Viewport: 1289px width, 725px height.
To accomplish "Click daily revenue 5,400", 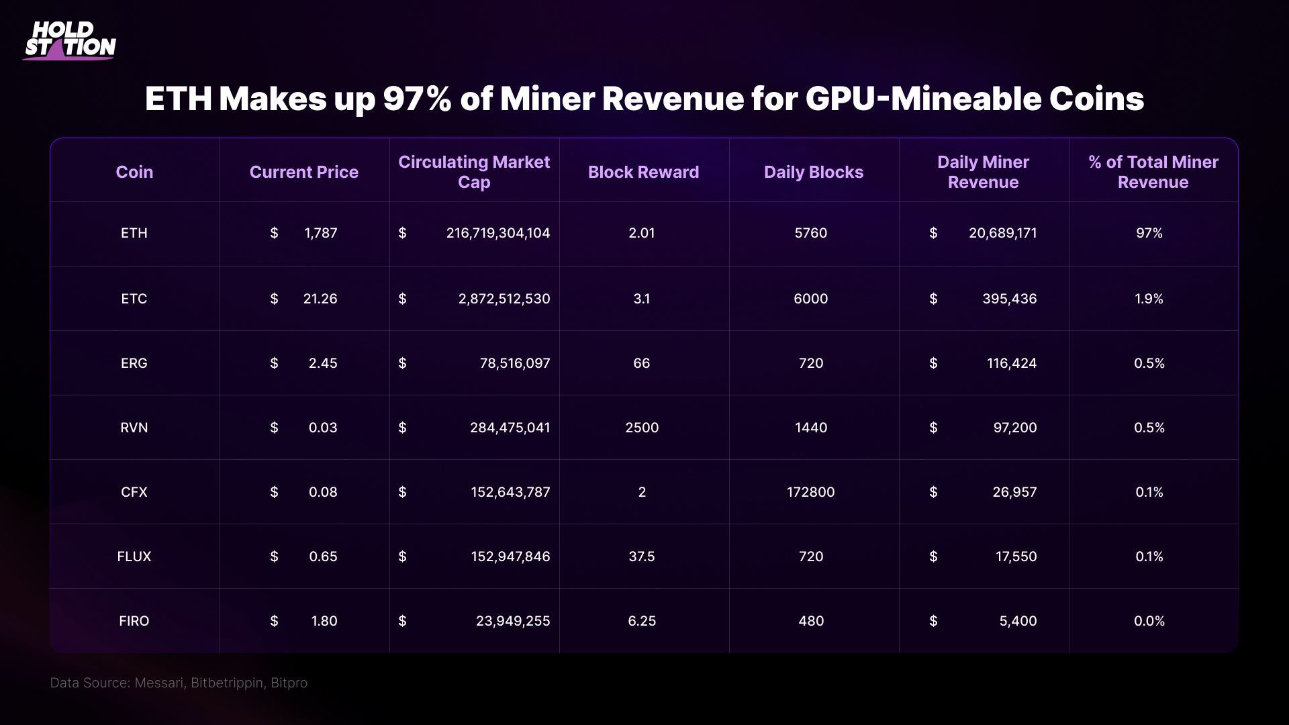I will (1018, 621).
